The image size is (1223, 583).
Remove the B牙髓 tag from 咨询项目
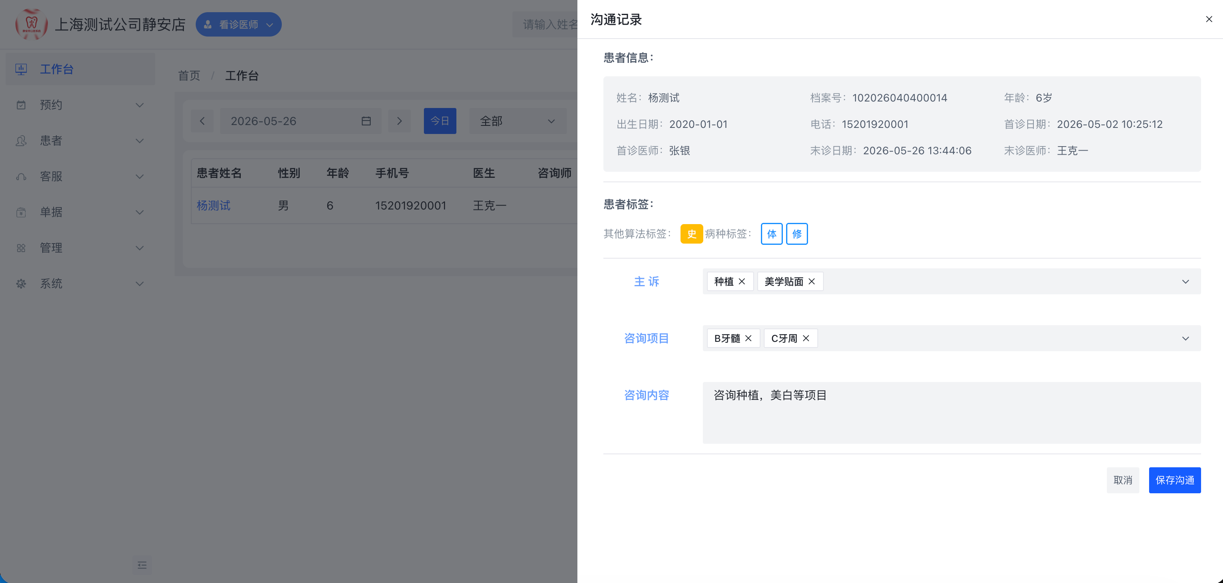click(749, 338)
